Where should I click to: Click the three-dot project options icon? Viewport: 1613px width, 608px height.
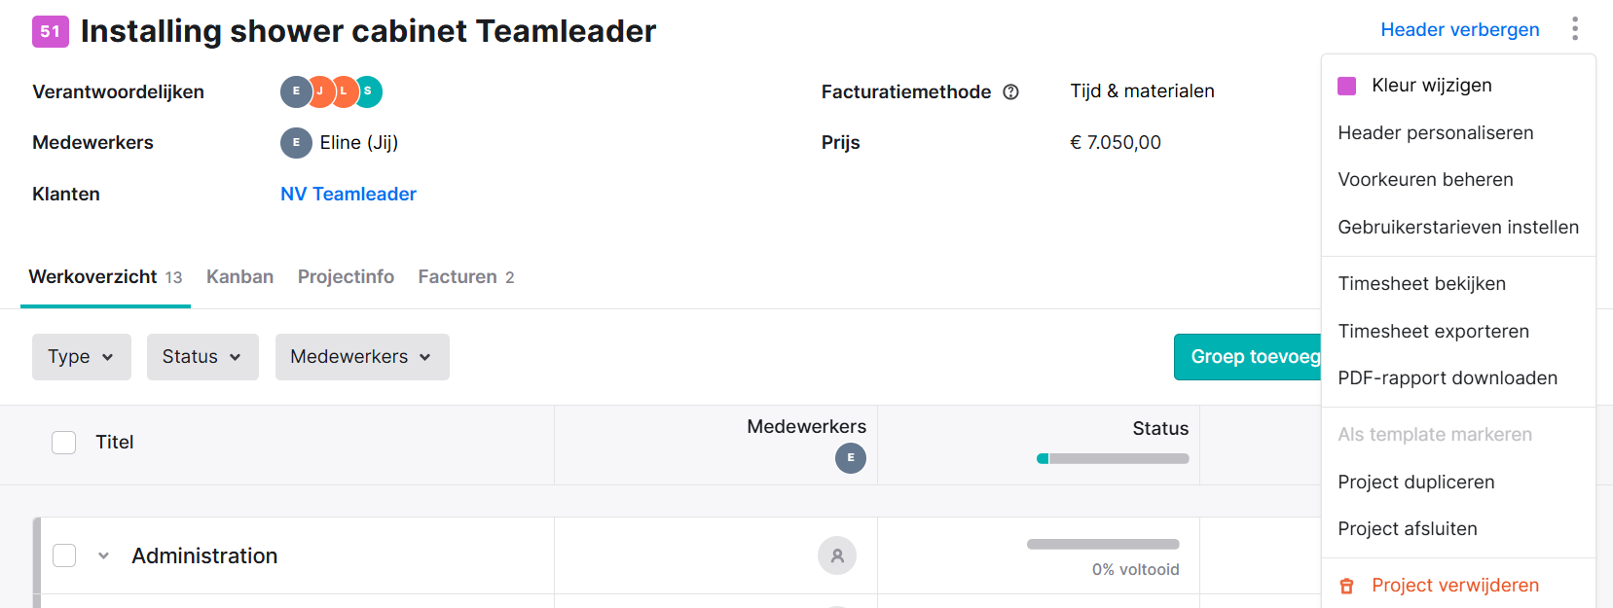point(1574,29)
